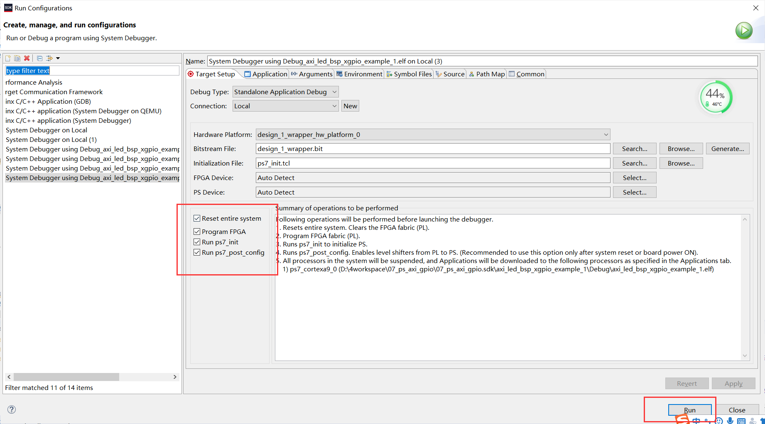
Task: Click Browse next to Bitstream File
Action: pos(681,149)
